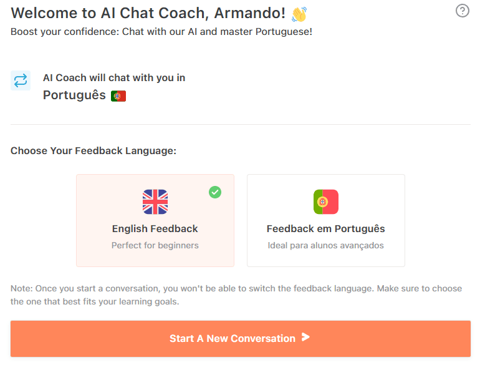480x365 pixels.
Task: Click "AI Coach will chat with you in" text
Action: coord(114,78)
